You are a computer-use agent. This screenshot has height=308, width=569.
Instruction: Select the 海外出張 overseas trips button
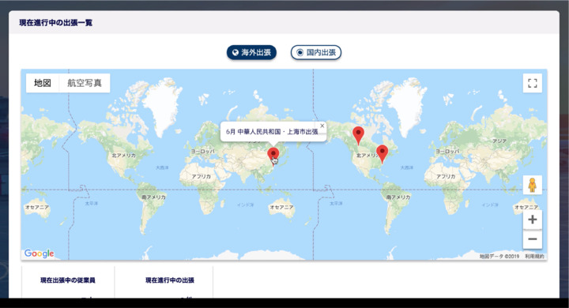coord(251,53)
